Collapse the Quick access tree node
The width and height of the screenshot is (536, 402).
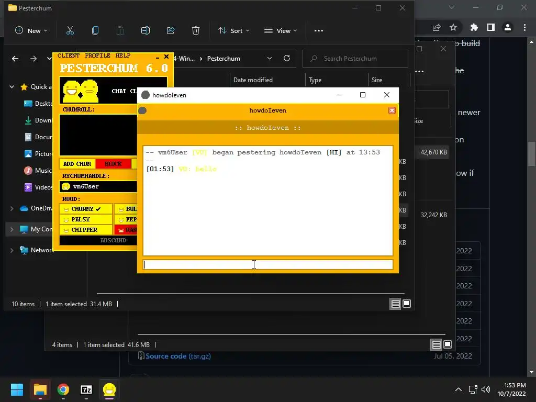pyautogui.click(x=12, y=87)
